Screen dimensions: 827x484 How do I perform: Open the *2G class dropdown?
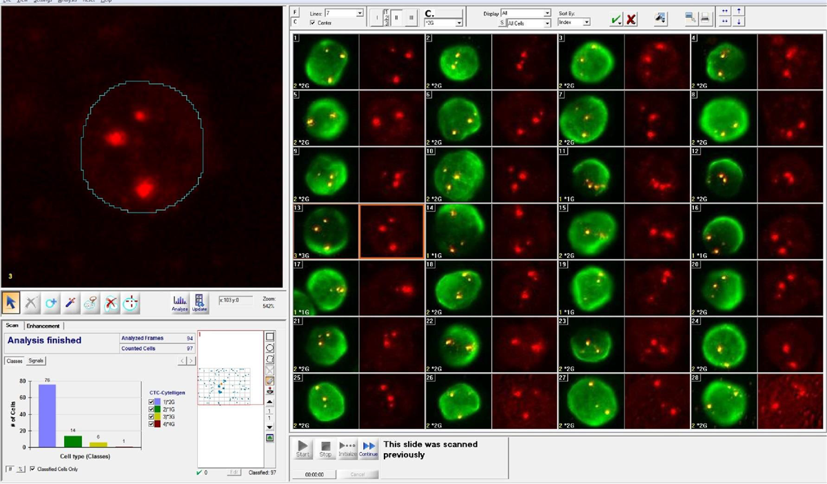458,23
